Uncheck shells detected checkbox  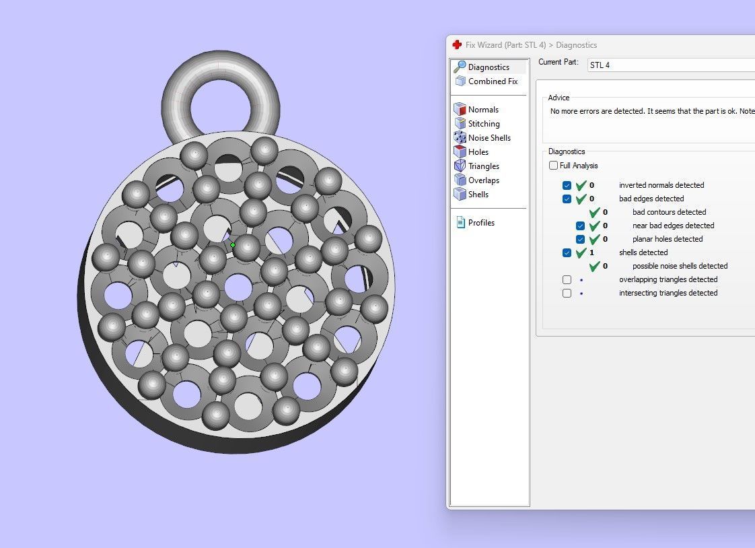point(567,253)
